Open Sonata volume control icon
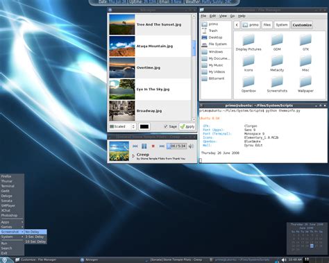Screen dimensions: 329x263 (x=191, y=146)
